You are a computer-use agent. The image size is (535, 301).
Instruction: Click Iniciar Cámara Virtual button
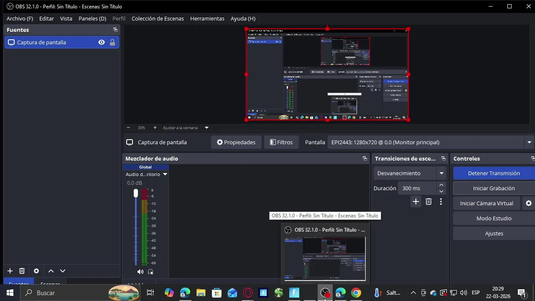point(487,203)
